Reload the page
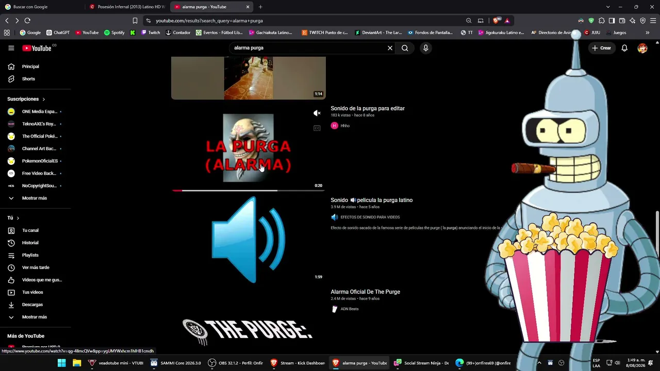The height and width of the screenshot is (371, 660). pyautogui.click(x=27, y=21)
